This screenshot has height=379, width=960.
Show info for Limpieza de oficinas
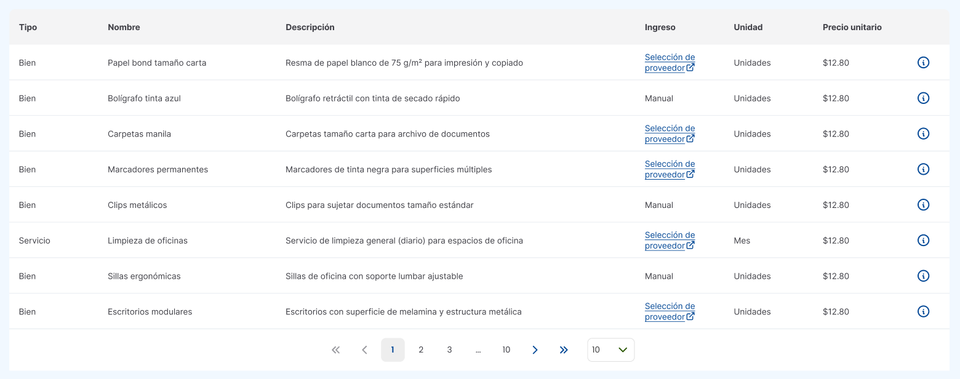pyautogui.click(x=923, y=241)
